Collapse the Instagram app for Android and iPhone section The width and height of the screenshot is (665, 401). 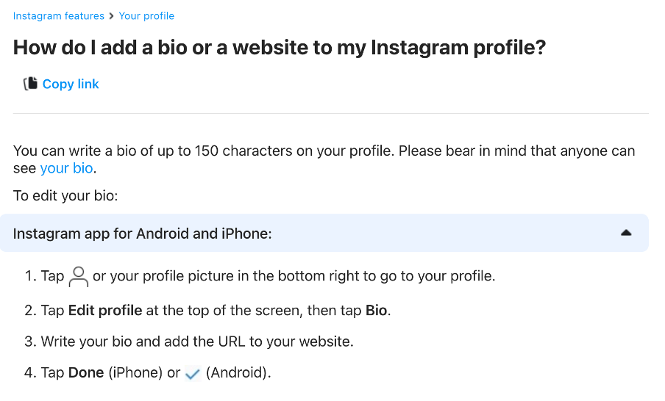pos(324,234)
